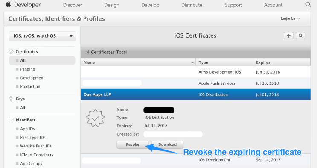
Task: Collapse the Due Apps LLP certificate row
Action: coord(195,94)
